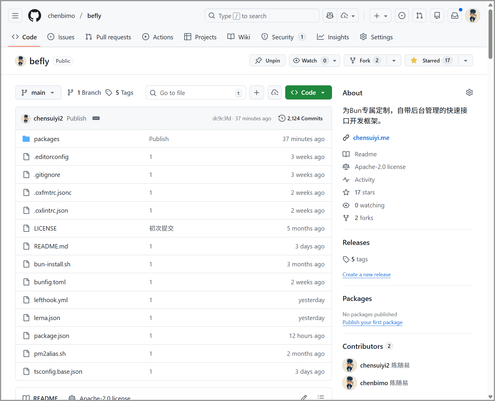Open the LICENSE file

coord(45,229)
